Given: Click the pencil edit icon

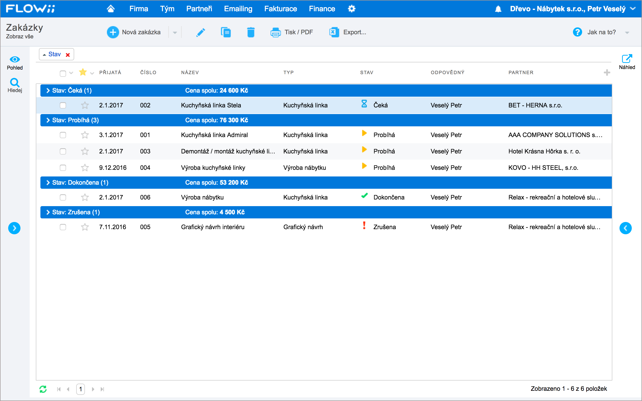Looking at the screenshot, I should pos(201,32).
